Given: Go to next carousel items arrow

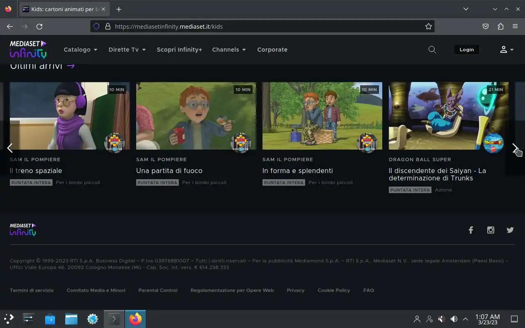Looking at the screenshot, I should pyautogui.click(x=515, y=148).
